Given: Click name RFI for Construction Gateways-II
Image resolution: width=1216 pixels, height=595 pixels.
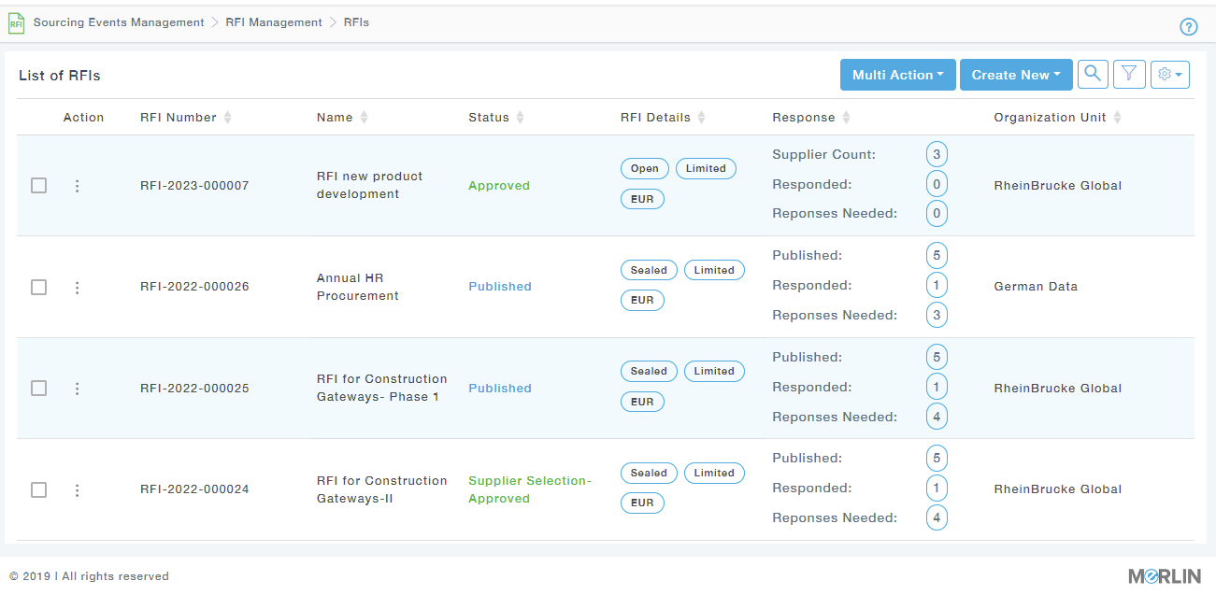Looking at the screenshot, I should coord(382,489).
